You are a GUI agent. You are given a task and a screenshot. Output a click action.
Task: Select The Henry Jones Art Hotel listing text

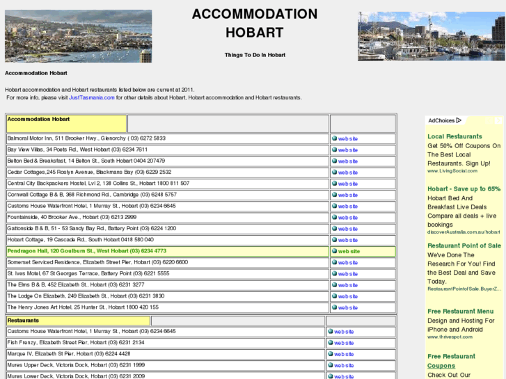point(83,307)
